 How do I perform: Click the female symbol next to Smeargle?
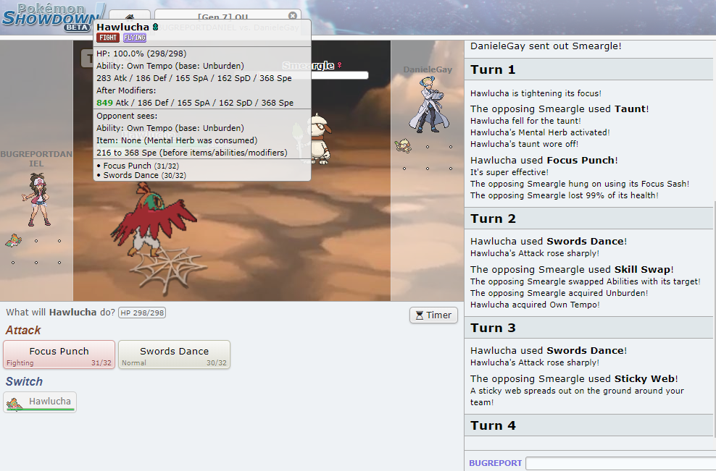point(339,66)
